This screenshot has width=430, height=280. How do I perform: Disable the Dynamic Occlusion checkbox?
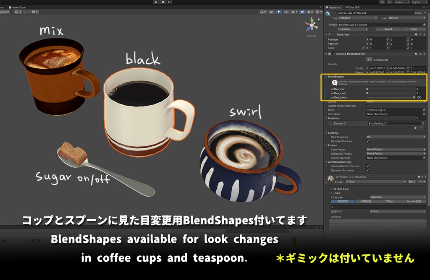click(367, 171)
